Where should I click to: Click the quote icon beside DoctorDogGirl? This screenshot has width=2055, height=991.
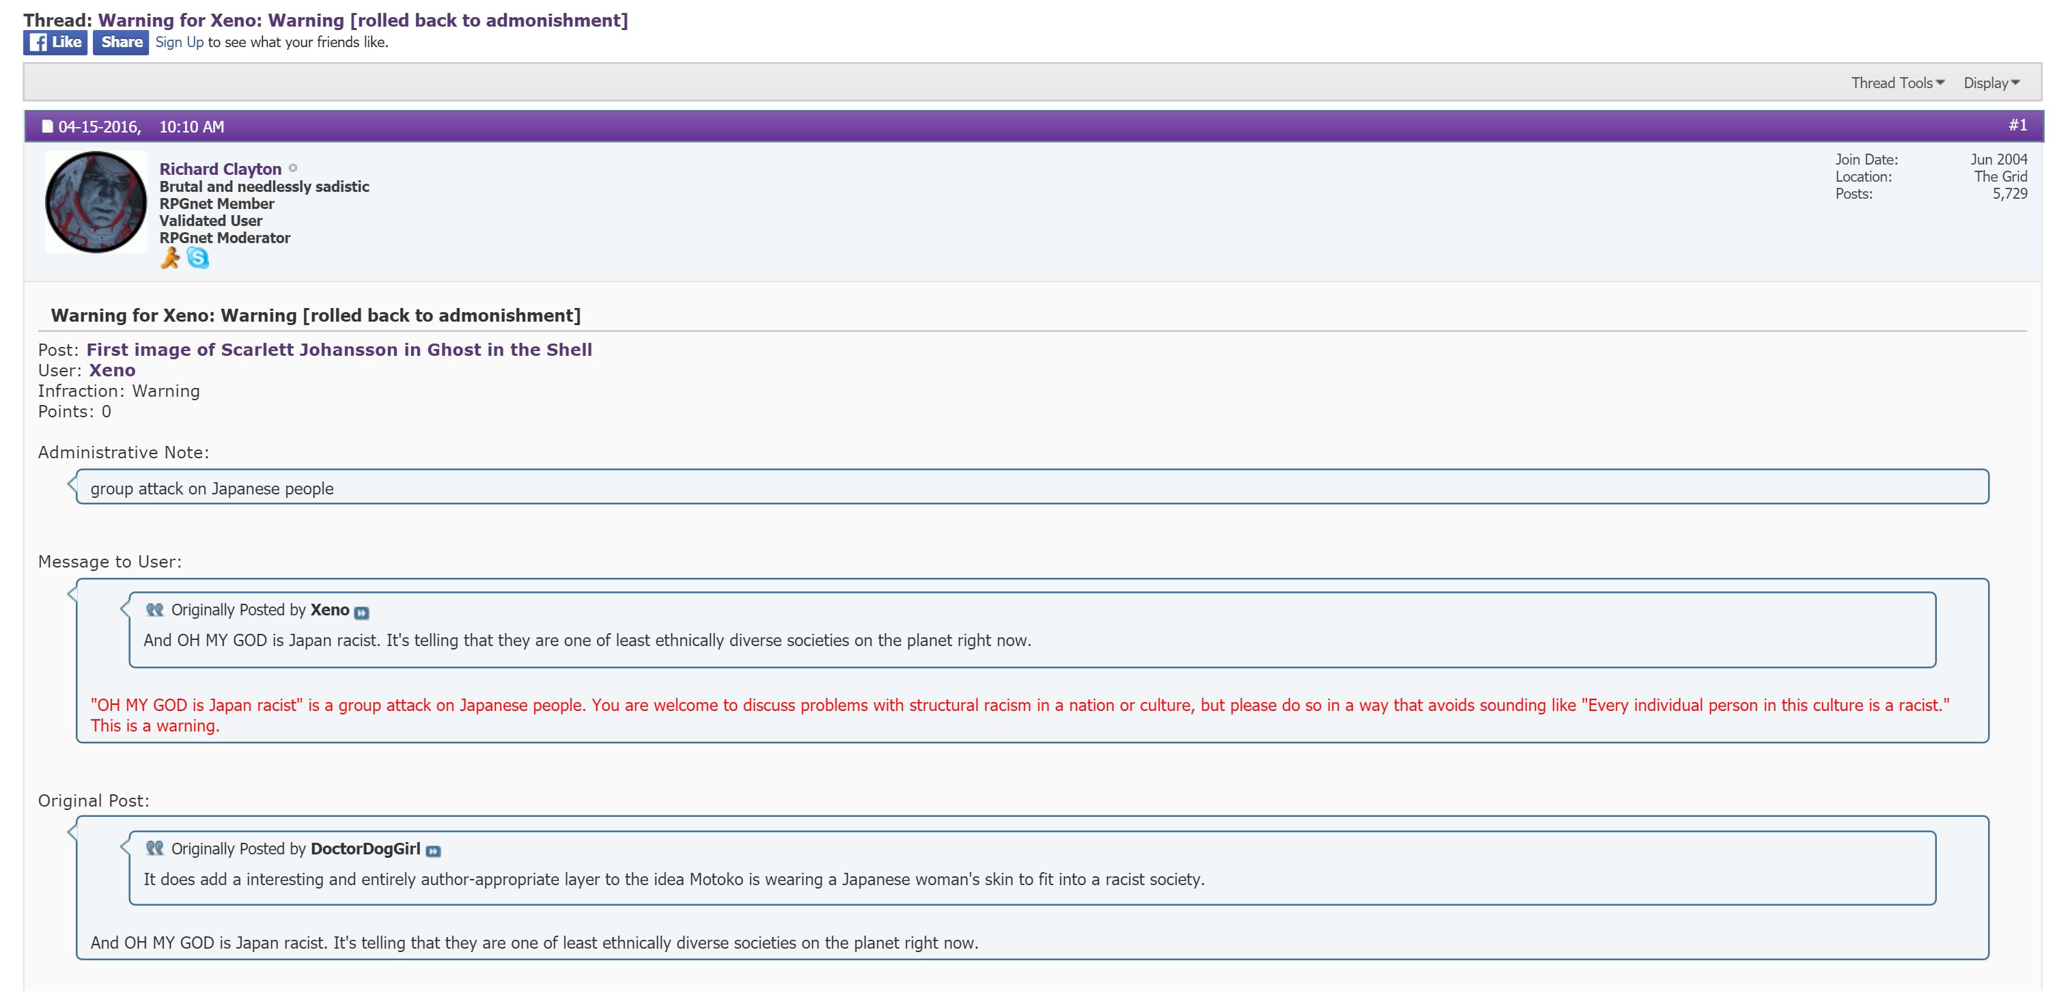155,848
